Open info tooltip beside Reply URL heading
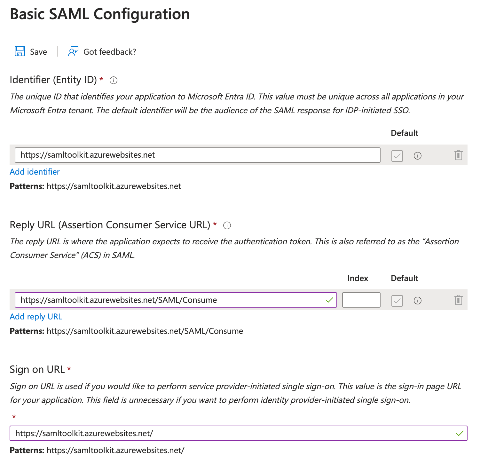Screen dimensions: 488x463 (x=227, y=225)
